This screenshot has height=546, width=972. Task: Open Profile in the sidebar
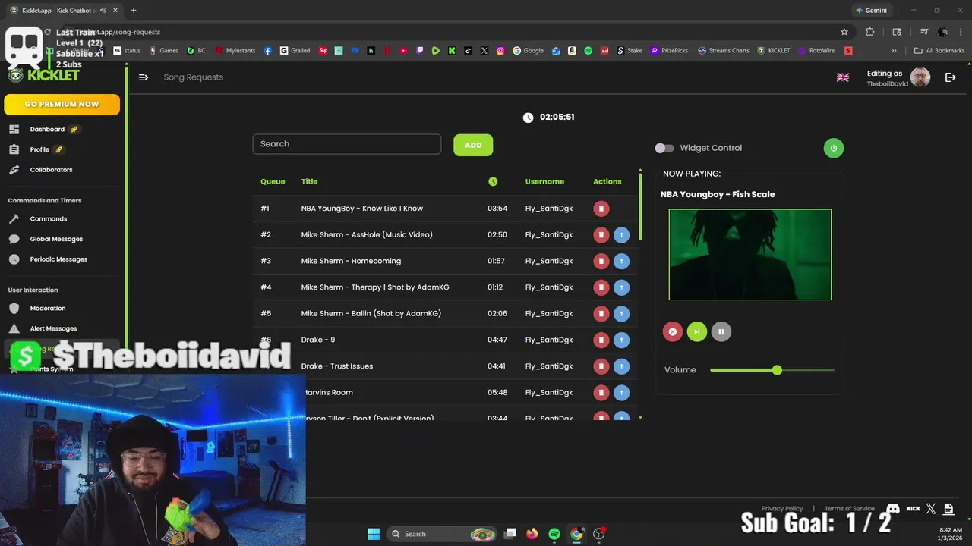pyautogui.click(x=39, y=149)
